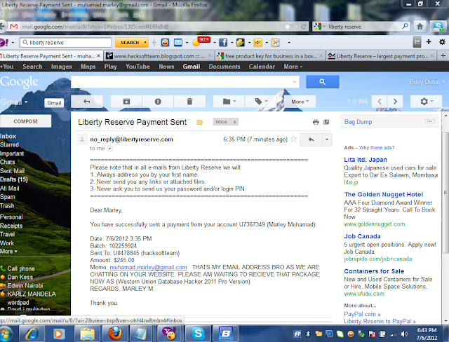
Task: Switch to 'free product key for business' tab
Action: point(269,56)
